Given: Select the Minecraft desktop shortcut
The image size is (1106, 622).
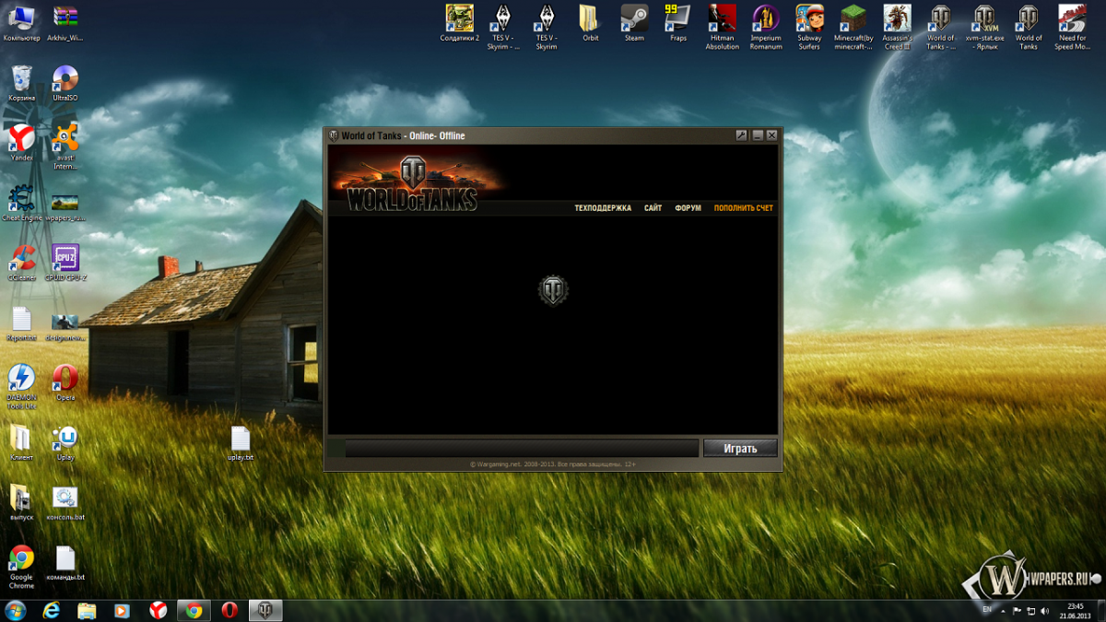Looking at the screenshot, I should (x=853, y=27).
